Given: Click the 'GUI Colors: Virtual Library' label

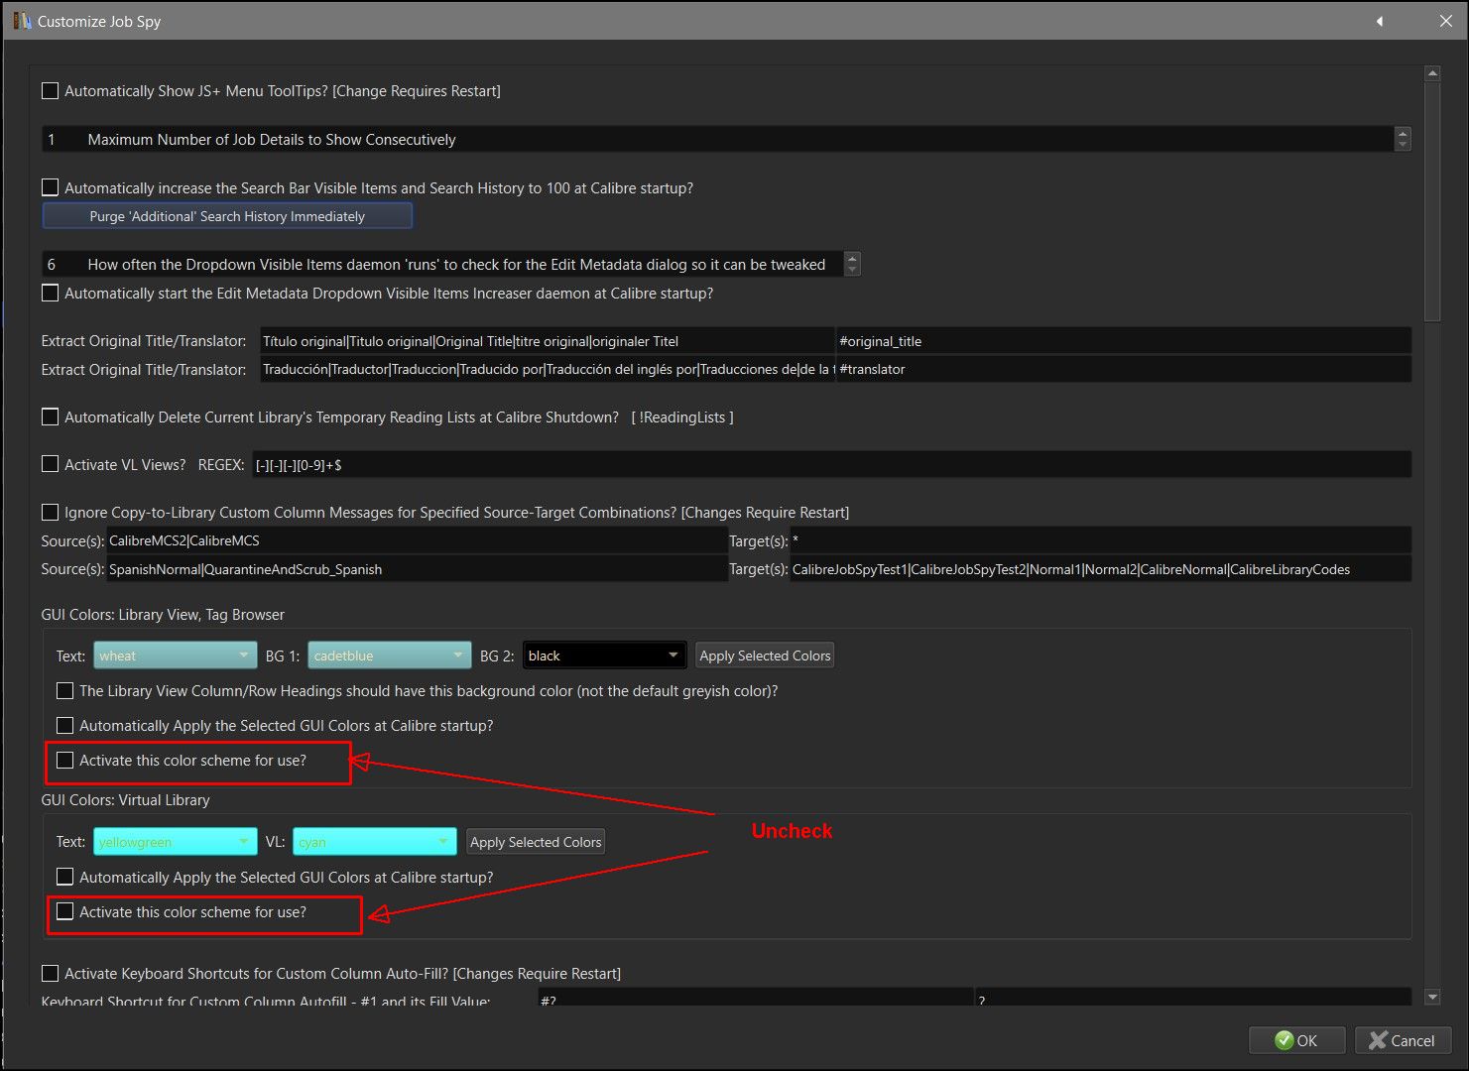Looking at the screenshot, I should pyautogui.click(x=125, y=800).
